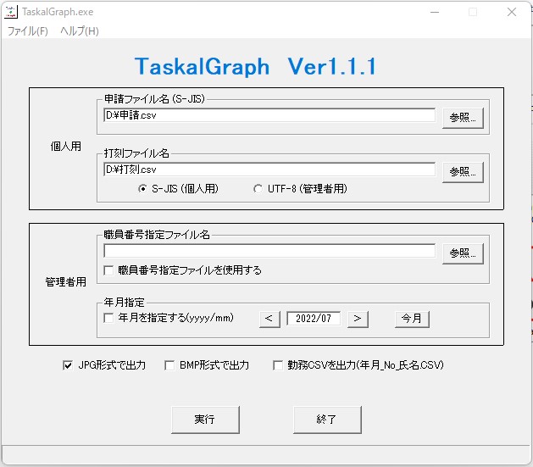Click the TaskalGraph Ver1.1.1 title text

tap(256, 66)
